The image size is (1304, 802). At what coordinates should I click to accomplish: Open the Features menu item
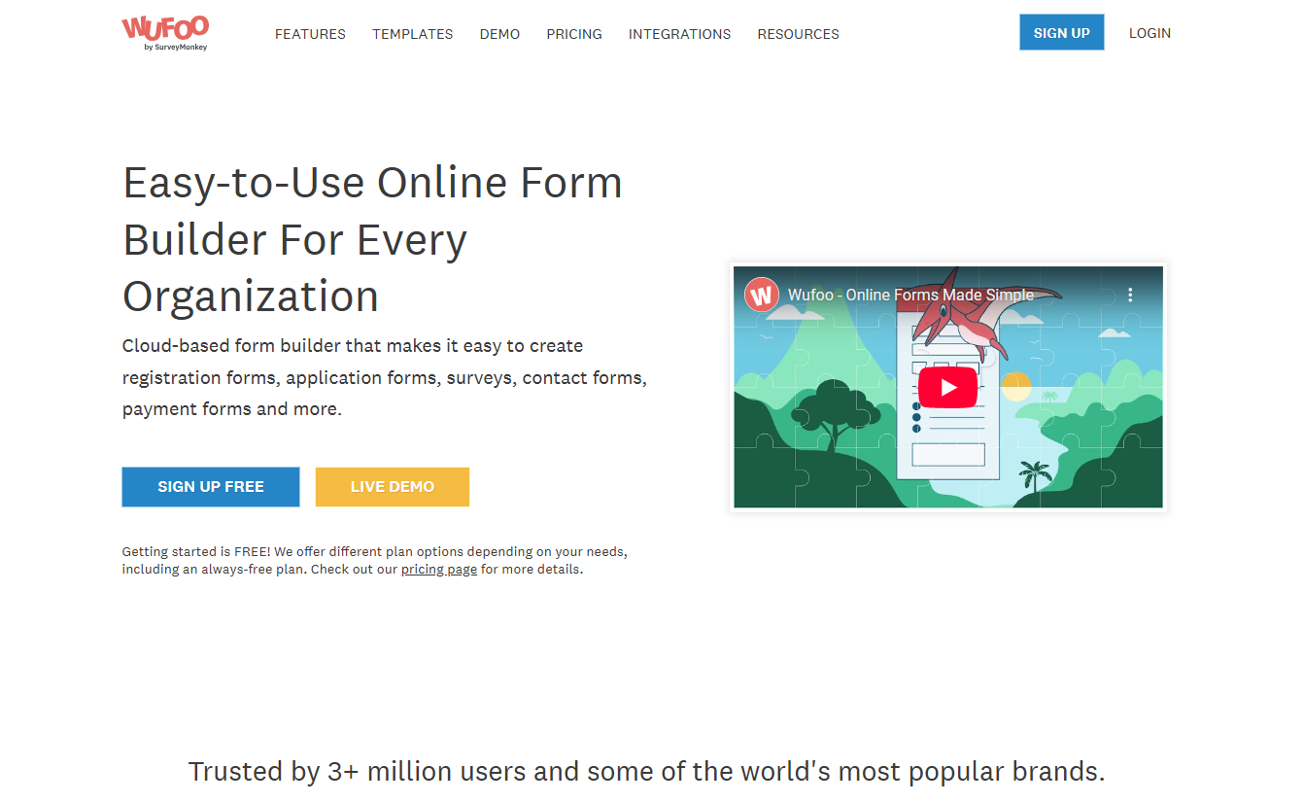point(310,34)
